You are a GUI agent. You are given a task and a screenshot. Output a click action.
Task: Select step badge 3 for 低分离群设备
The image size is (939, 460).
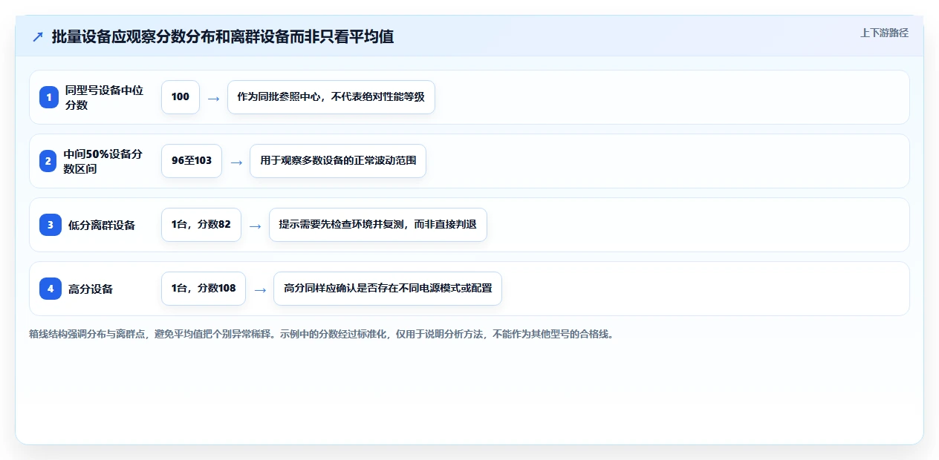pyautogui.click(x=51, y=225)
